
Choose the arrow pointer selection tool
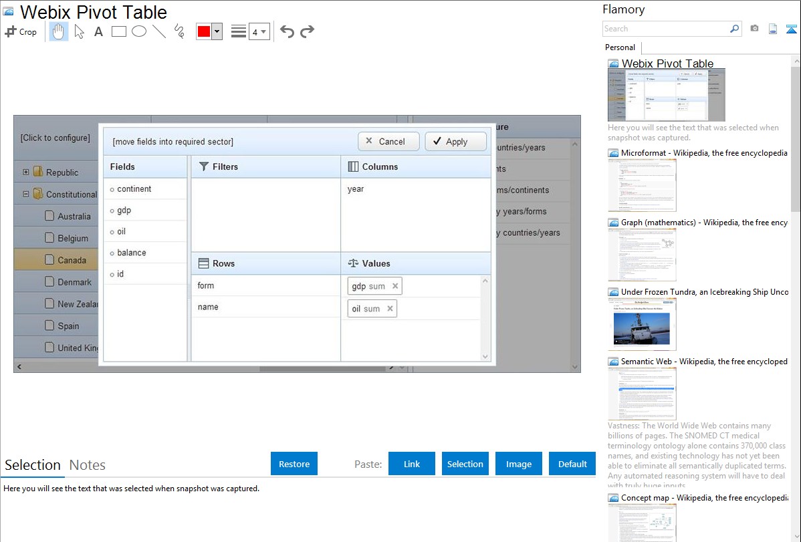(x=79, y=31)
